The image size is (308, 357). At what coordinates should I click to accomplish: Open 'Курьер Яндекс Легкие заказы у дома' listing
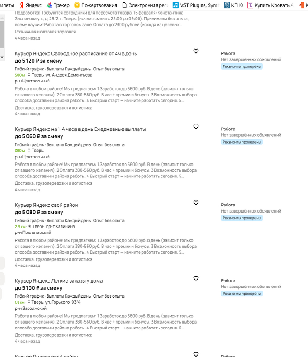coord(59,281)
